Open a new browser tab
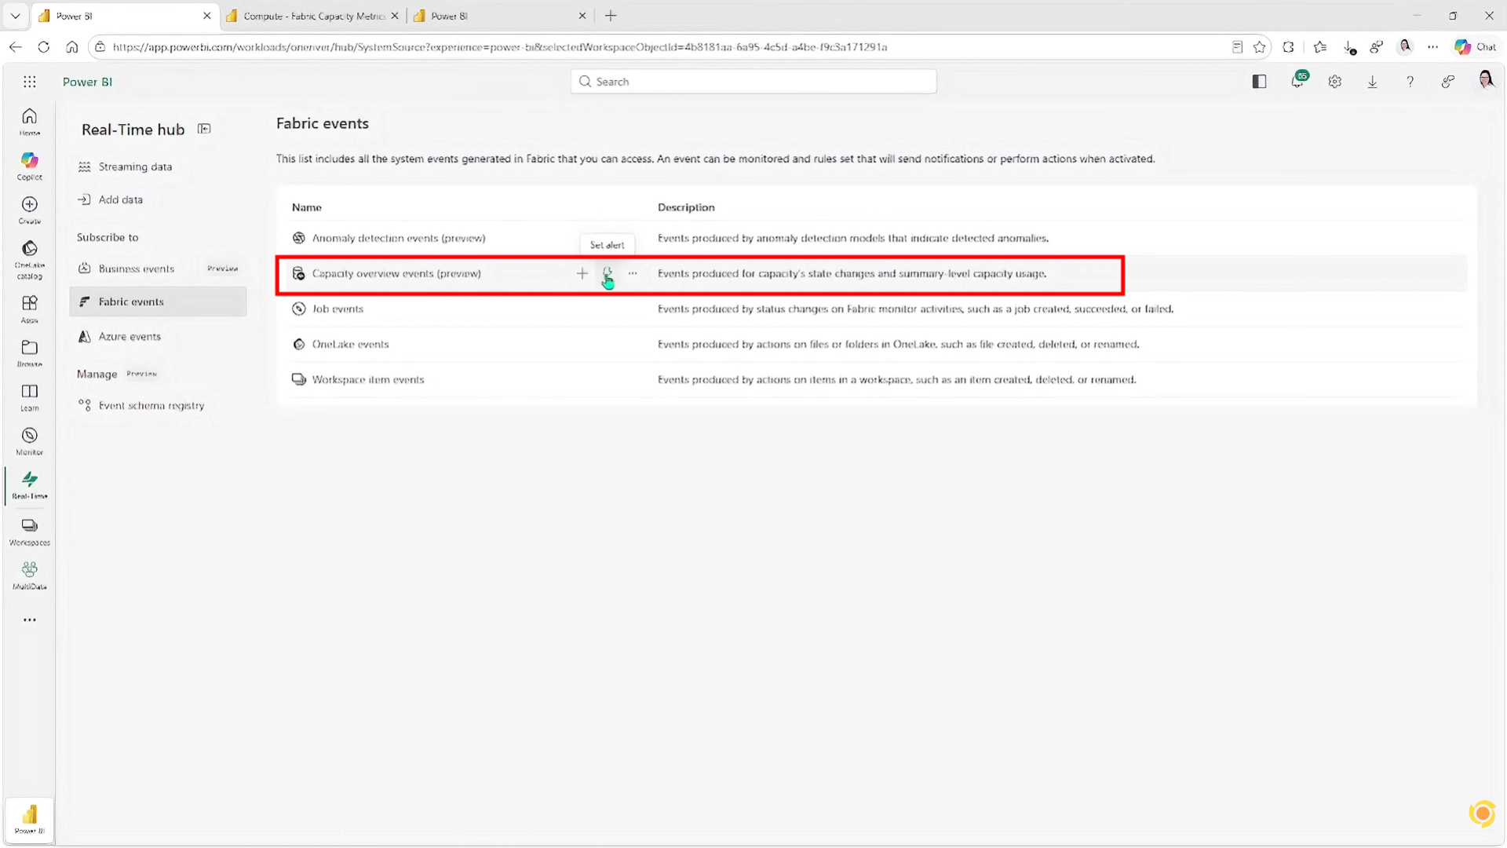 click(x=611, y=16)
